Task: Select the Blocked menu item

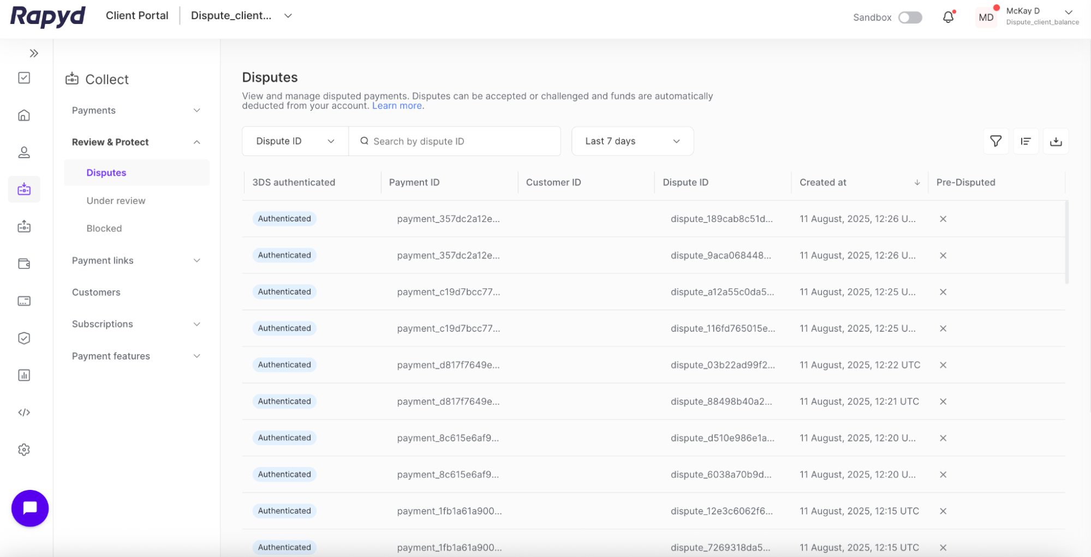Action: 104,229
